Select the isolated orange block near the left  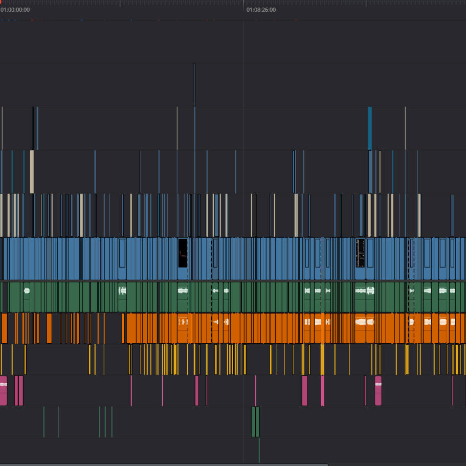tap(49, 328)
